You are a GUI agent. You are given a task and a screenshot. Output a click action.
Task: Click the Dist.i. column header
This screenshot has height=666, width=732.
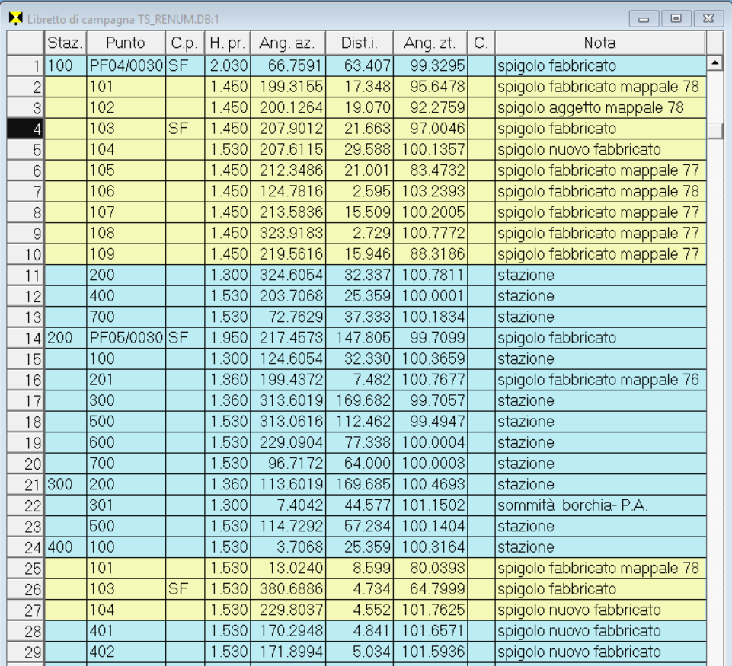tap(360, 43)
